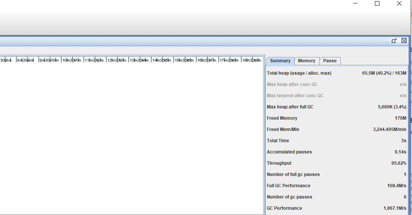Click the Freed Memory value 170M
Viewport: 412px width, 215px height.
coord(400,118)
